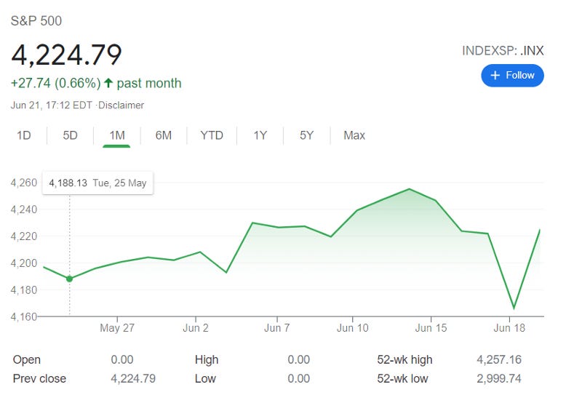Open the Disclaimer link

[x=121, y=105]
